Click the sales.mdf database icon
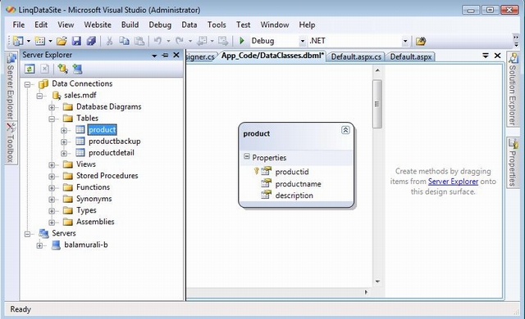This screenshot has width=525, height=319. click(57, 96)
